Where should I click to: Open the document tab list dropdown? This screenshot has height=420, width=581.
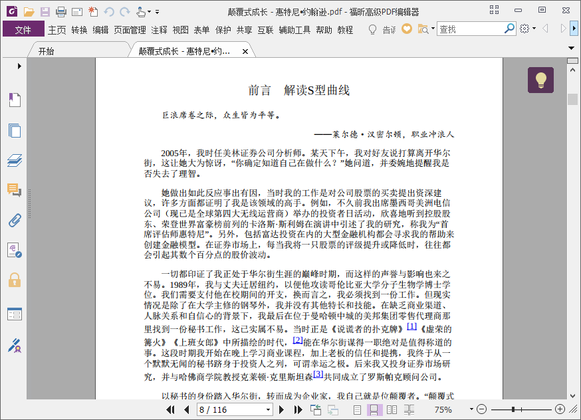571,48
